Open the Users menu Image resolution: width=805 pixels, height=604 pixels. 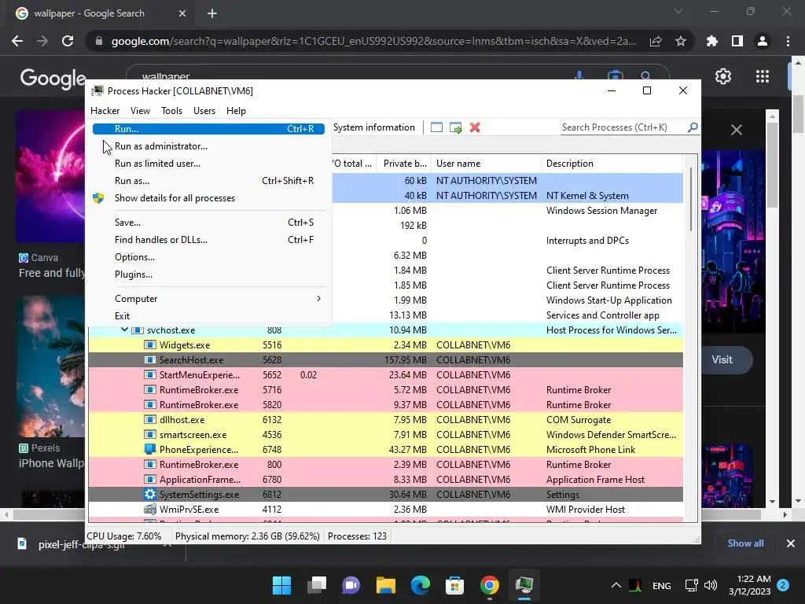(x=204, y=111)
